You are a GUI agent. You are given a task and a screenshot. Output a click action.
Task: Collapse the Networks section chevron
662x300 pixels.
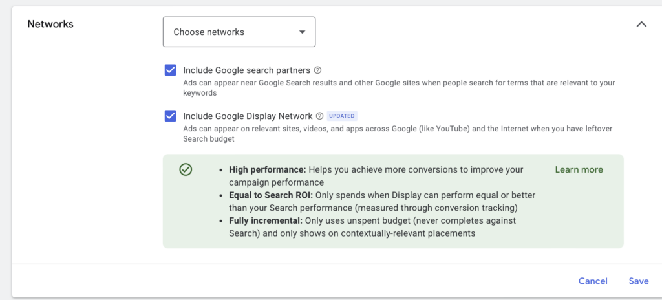641,24
